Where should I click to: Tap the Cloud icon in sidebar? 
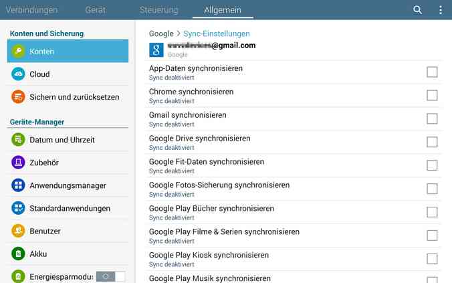tap(18, 74)
